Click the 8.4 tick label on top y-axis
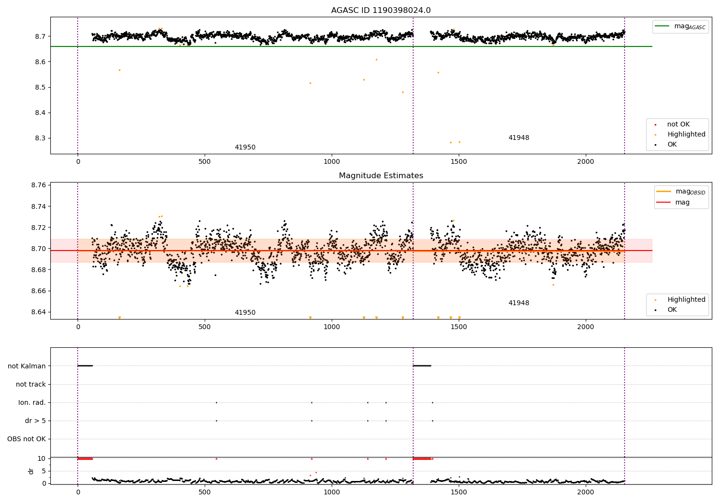The height and width of the screenshot is (503, 719). click(x=40, y=113)
